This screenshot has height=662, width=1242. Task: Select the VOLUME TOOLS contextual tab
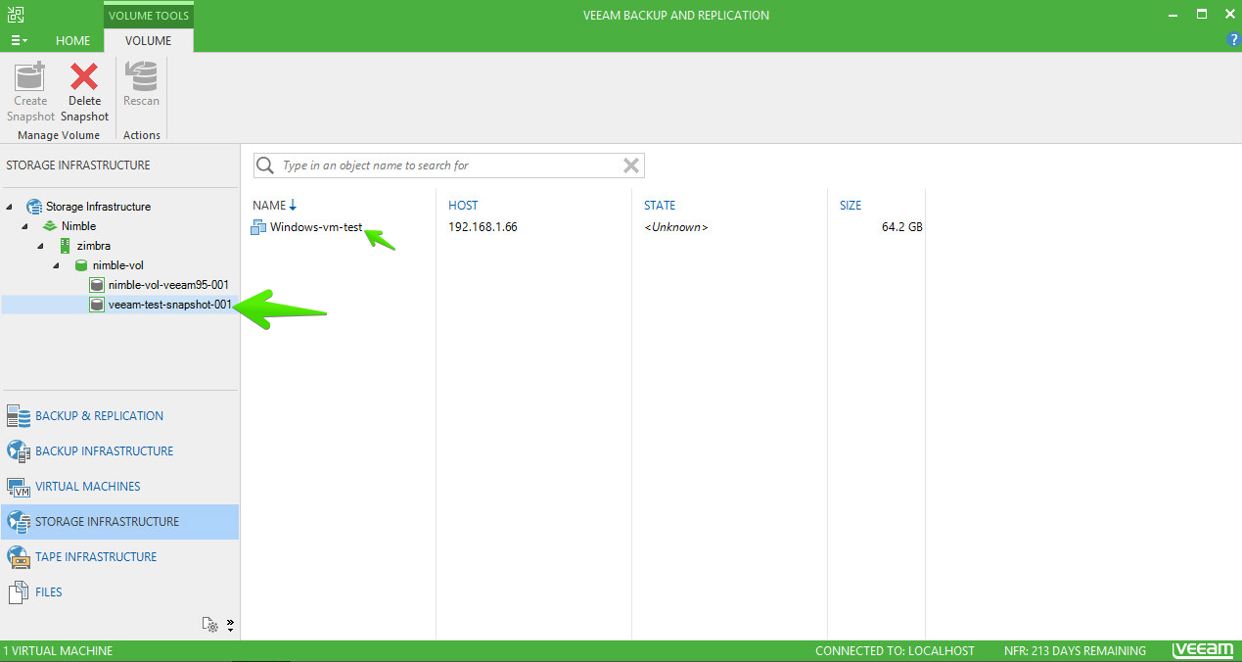point(149,15)
